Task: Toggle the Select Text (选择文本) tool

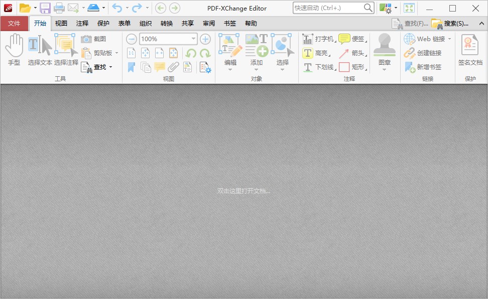Action: [x=40, y=50]
